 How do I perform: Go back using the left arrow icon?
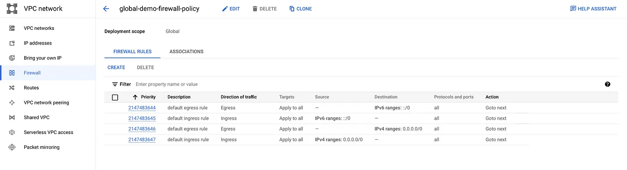coord(106,8)
